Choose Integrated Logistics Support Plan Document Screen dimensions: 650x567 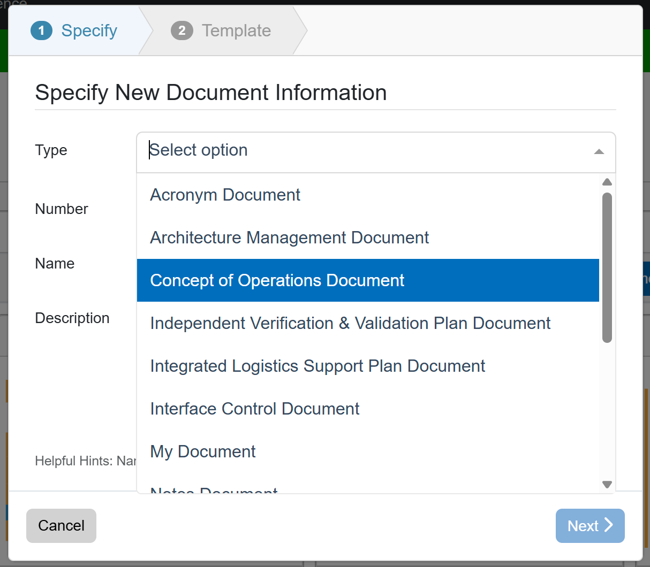point(318,366)
